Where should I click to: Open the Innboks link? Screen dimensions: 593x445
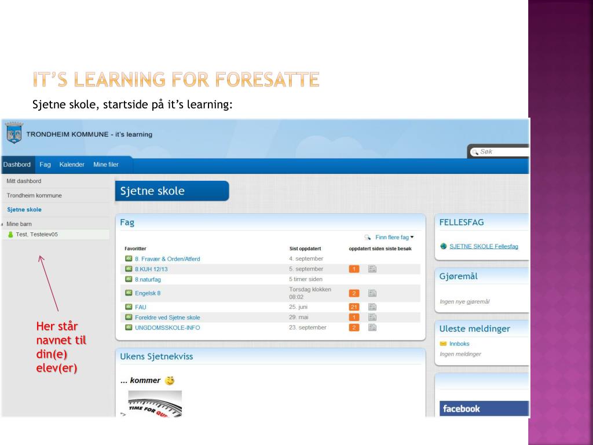click(459, 344)
